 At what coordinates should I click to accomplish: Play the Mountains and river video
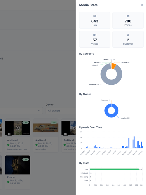click(x=17, y=128)
